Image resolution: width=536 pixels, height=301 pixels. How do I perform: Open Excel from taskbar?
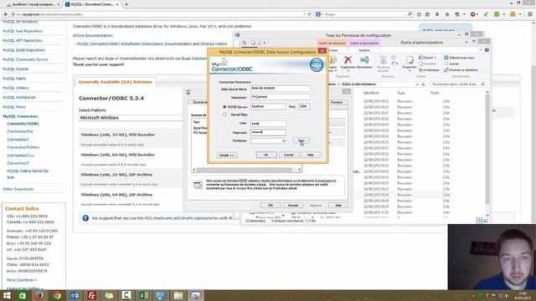tap(143, 295)
